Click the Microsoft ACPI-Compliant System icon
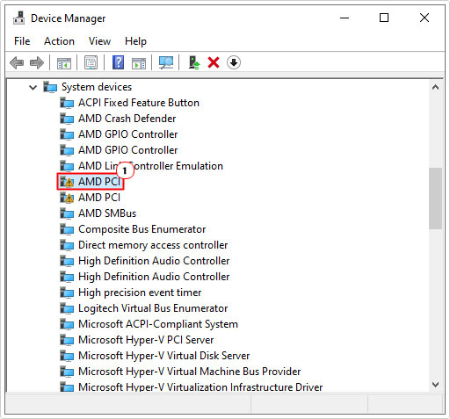Image resolution: width=450 pixels, height=419 pixels. 67,324
